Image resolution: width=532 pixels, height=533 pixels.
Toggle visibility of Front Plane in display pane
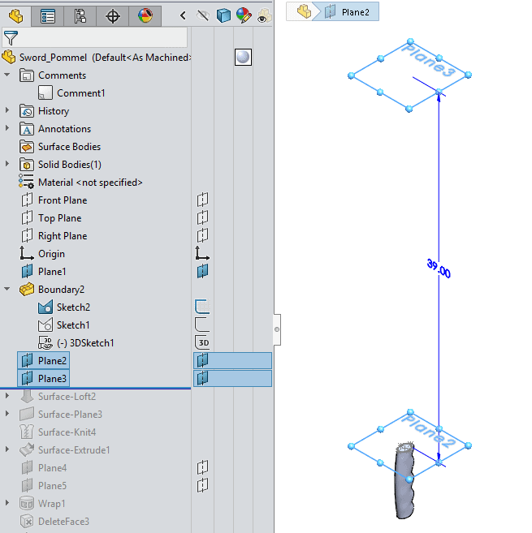click(x=202, y=200)
